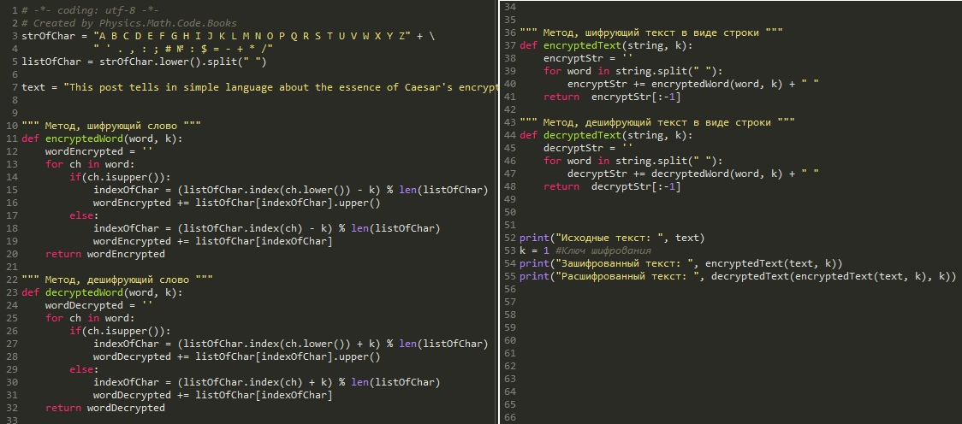Click the 'def decryptedWord(word, k)' definition
Image resolution: width=962 pixels, height=424 pixels.
click(x=102, y=292)
